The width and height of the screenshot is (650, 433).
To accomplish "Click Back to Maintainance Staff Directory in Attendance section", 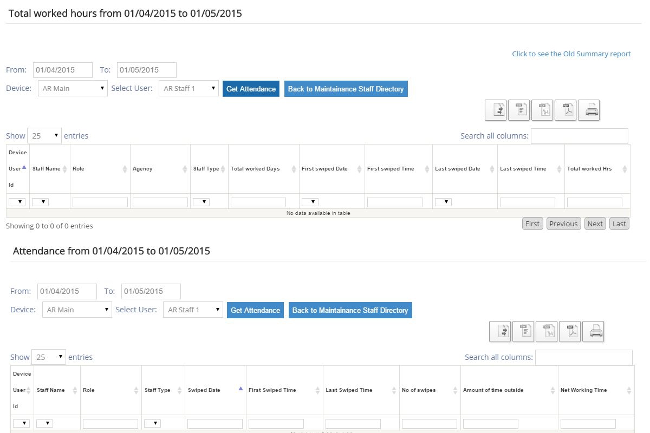I will click(x=350, y=310).
